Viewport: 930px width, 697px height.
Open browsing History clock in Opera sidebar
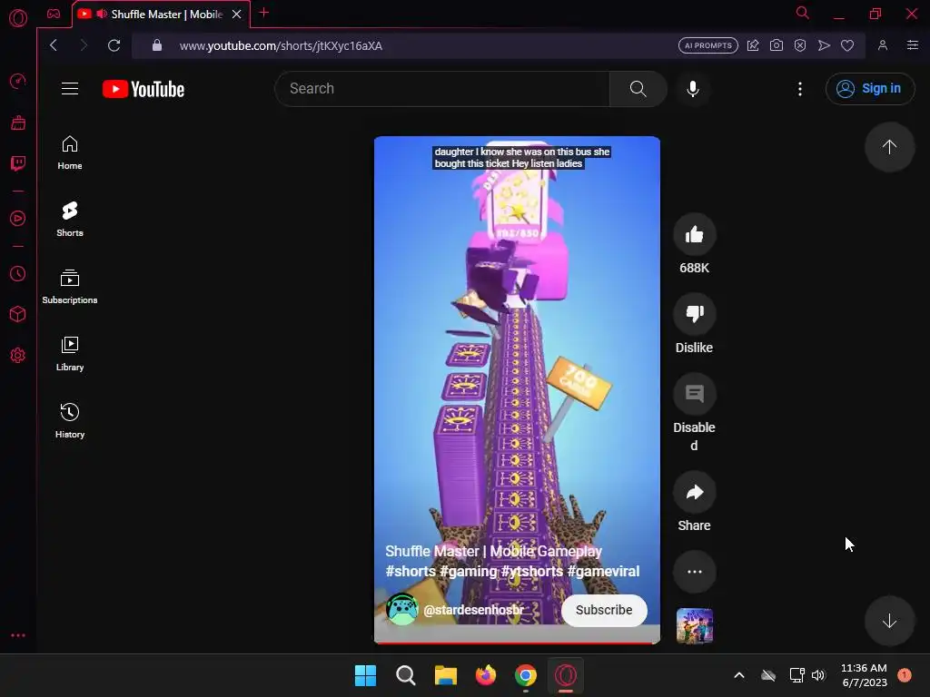(x=18, y=274)
